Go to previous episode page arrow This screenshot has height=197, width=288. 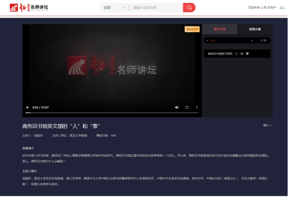pos(207,41)
